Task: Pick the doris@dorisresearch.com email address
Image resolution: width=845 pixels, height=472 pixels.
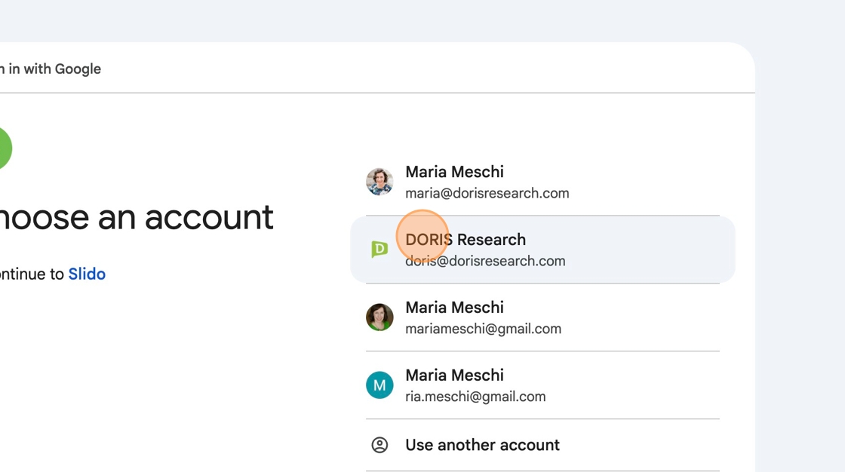Action: [x=485, y=262]
